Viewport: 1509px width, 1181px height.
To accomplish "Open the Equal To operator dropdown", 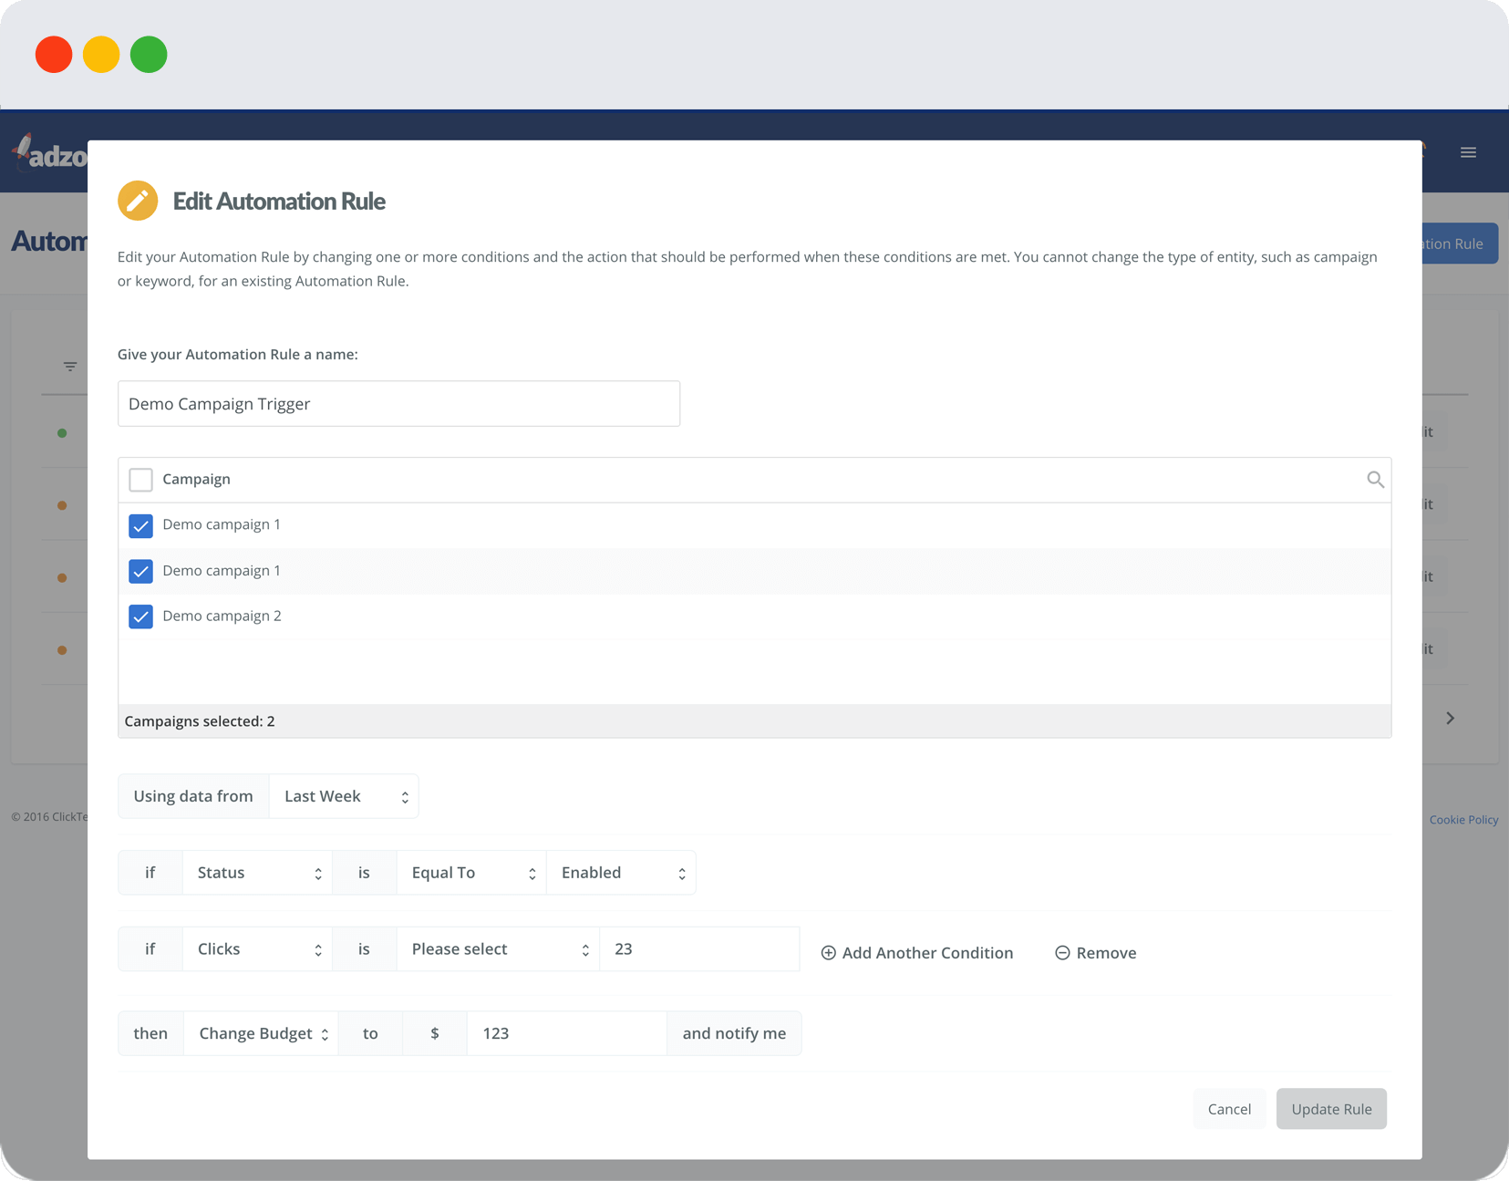I will 471,873.
